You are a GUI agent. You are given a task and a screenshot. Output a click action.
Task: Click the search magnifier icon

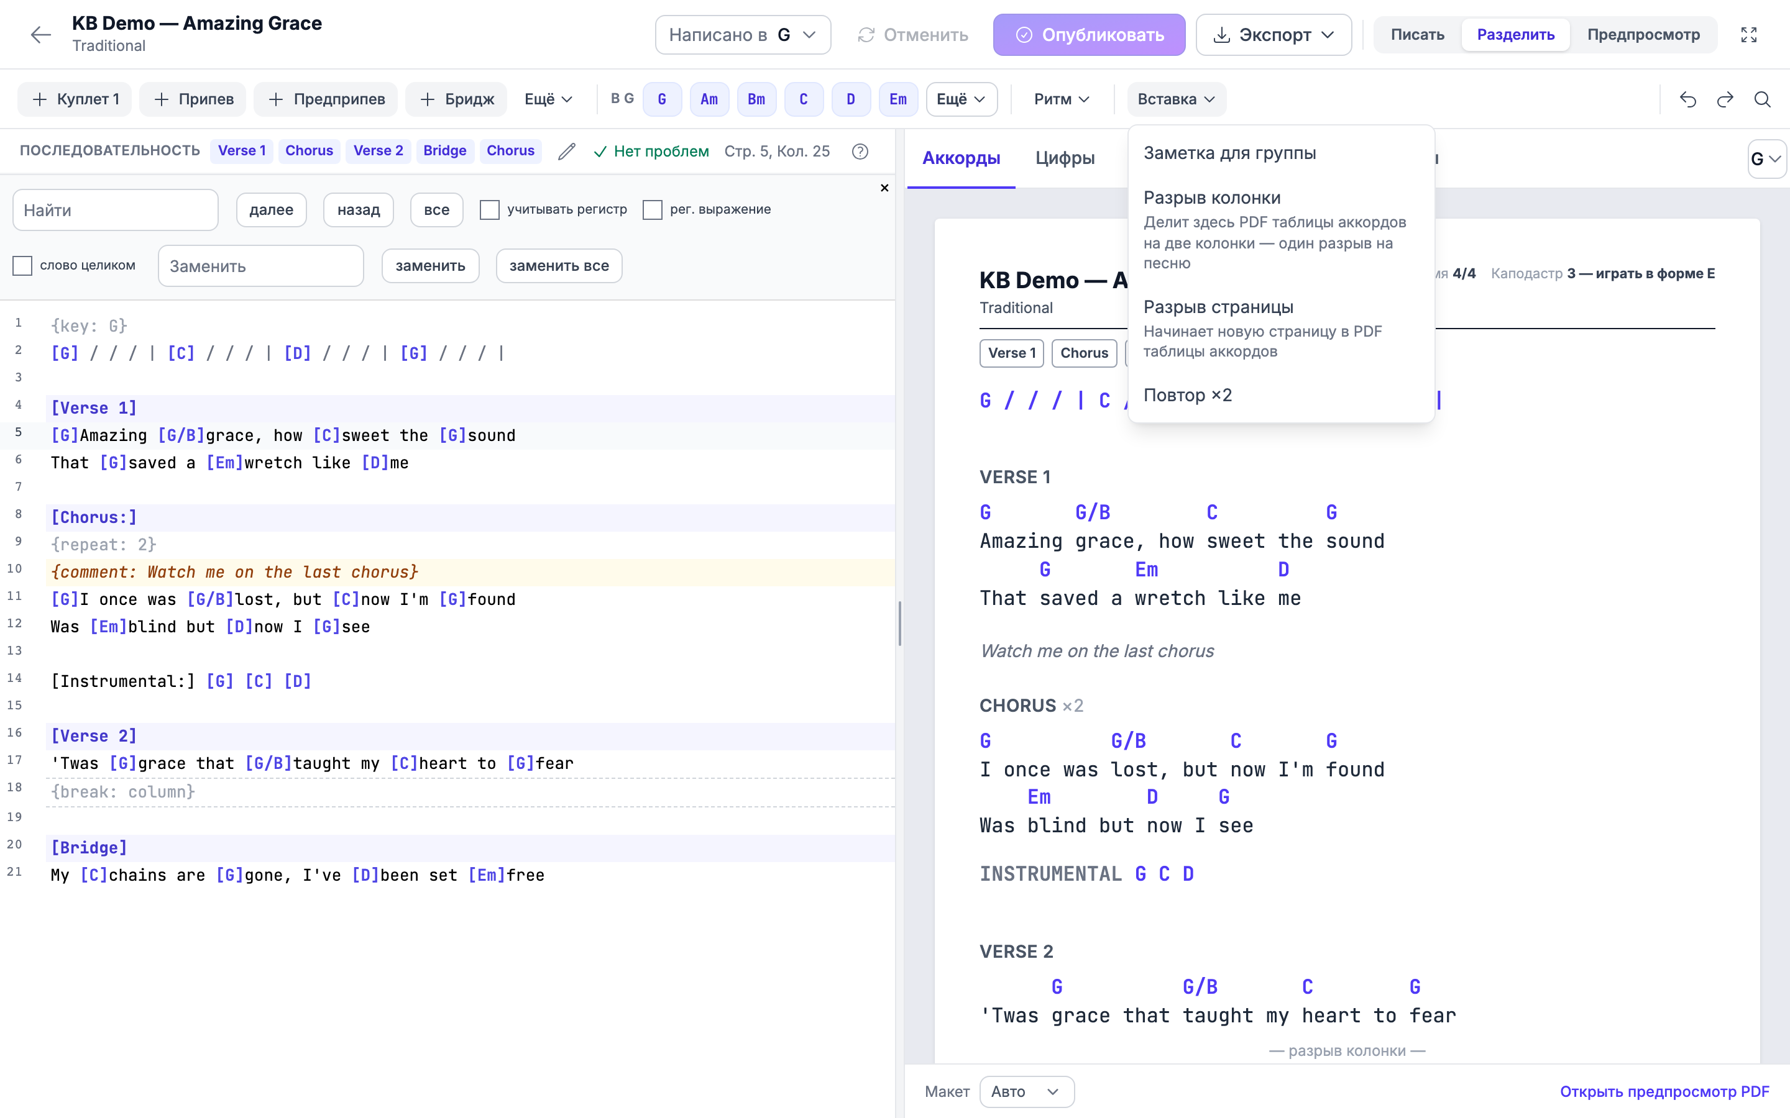tap(1763, 99)
